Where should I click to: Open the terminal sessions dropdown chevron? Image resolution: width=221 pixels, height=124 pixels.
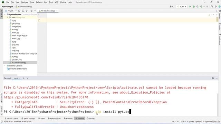28,78
